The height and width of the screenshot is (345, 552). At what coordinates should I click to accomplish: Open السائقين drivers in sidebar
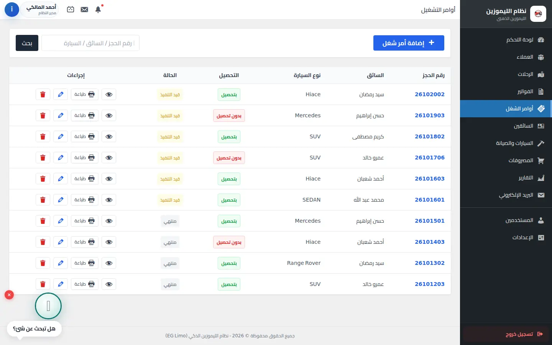point(506,126)
